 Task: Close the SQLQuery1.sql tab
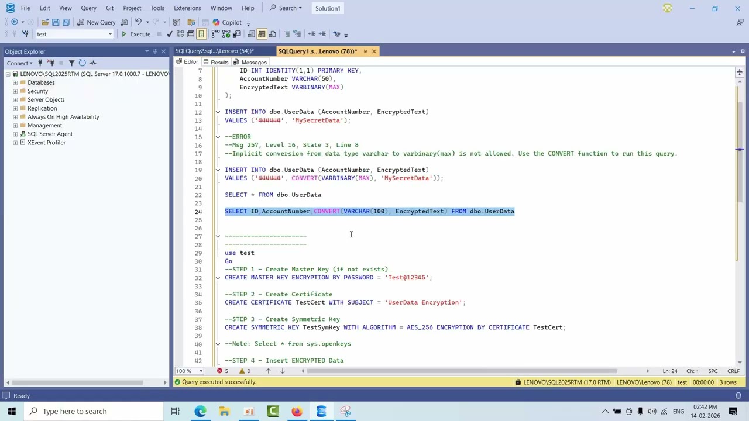[374, 51]
